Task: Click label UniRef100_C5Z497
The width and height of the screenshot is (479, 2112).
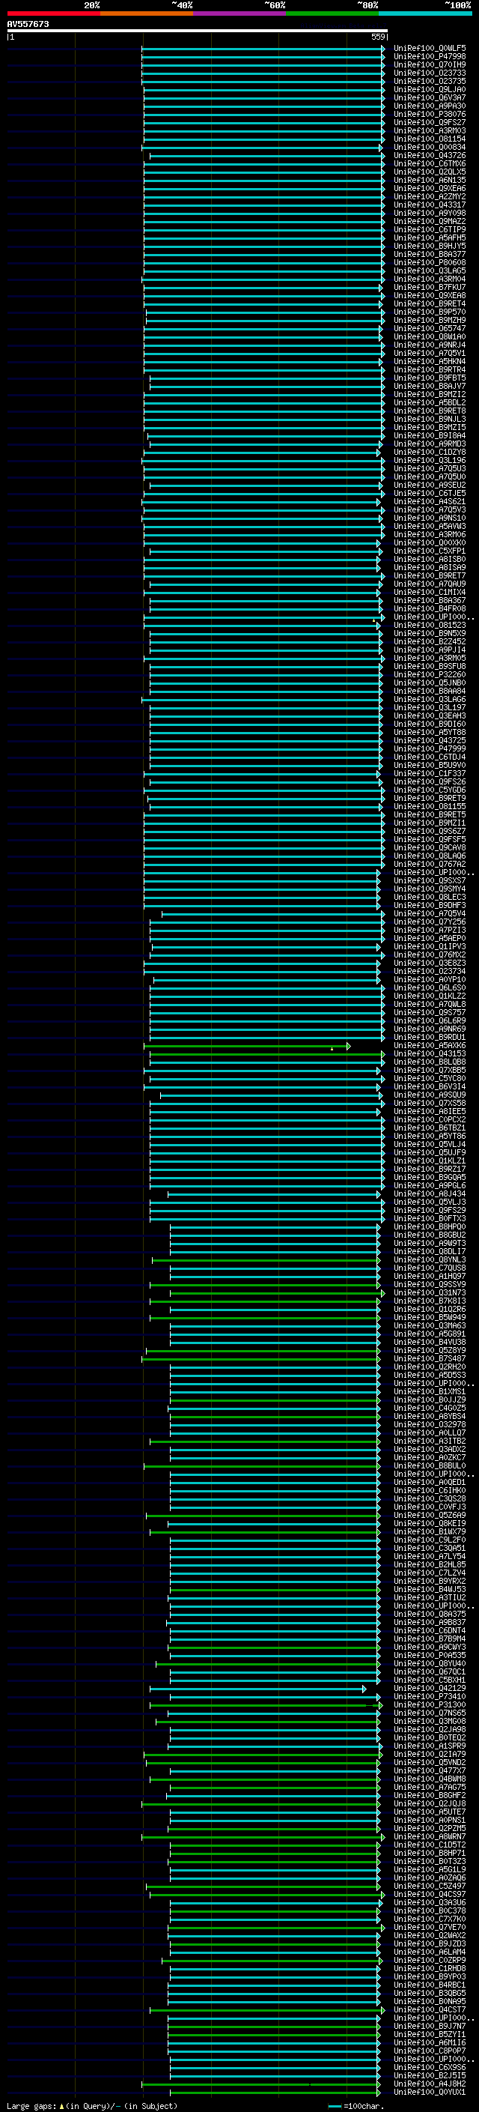Action: tap(430, 1886)
